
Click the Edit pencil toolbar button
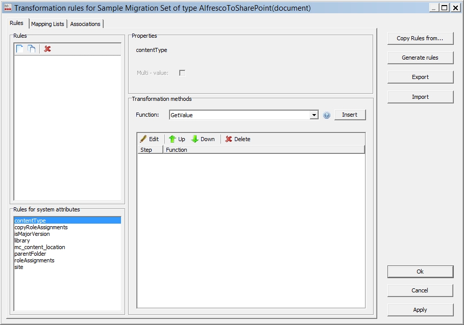click(x=150, y=139)
